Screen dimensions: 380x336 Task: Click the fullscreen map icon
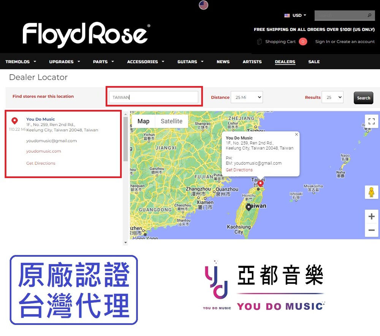pyautogui.click(x=371, y=121)
